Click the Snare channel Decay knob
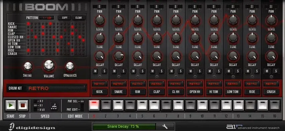 [119, 56]
